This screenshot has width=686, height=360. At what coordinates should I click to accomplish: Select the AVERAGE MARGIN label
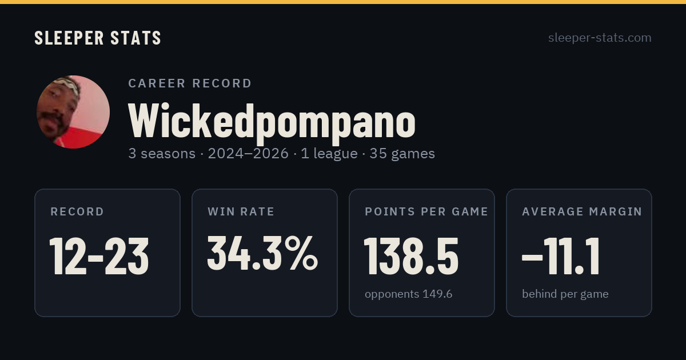[x=582, y=211]
